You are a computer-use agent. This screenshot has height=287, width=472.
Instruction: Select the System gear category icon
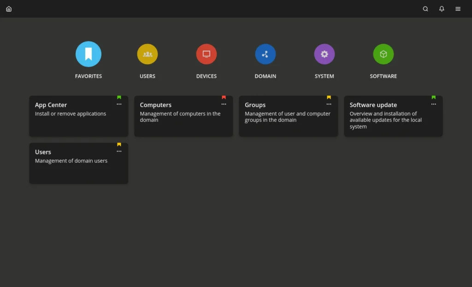point(324,54)
